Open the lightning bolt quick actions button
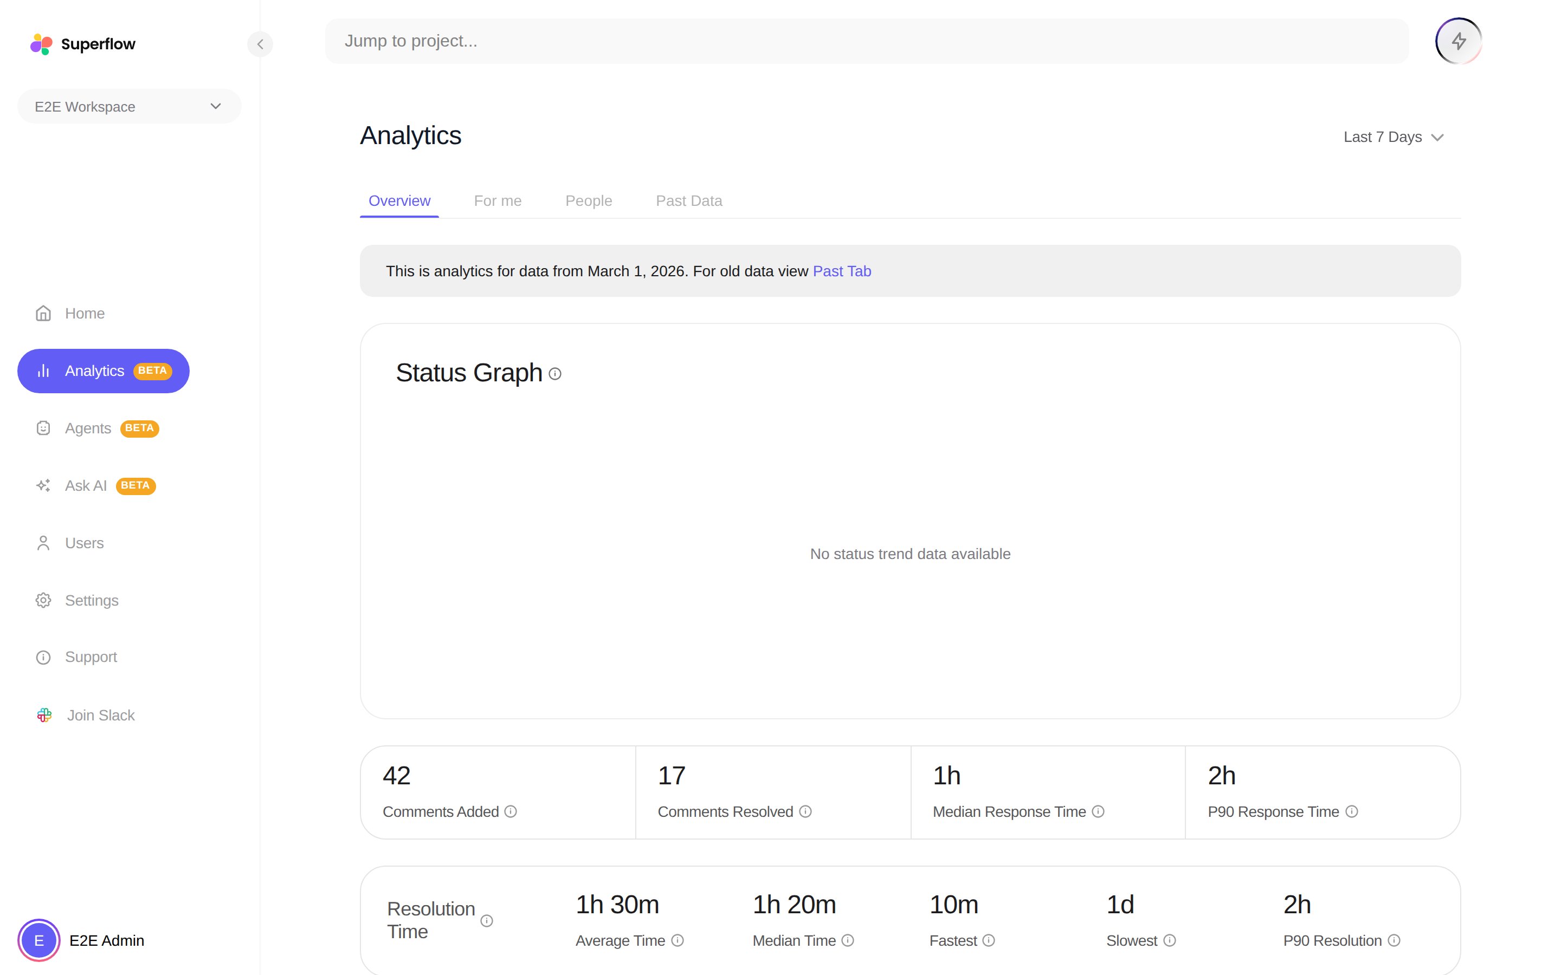 1459,41
